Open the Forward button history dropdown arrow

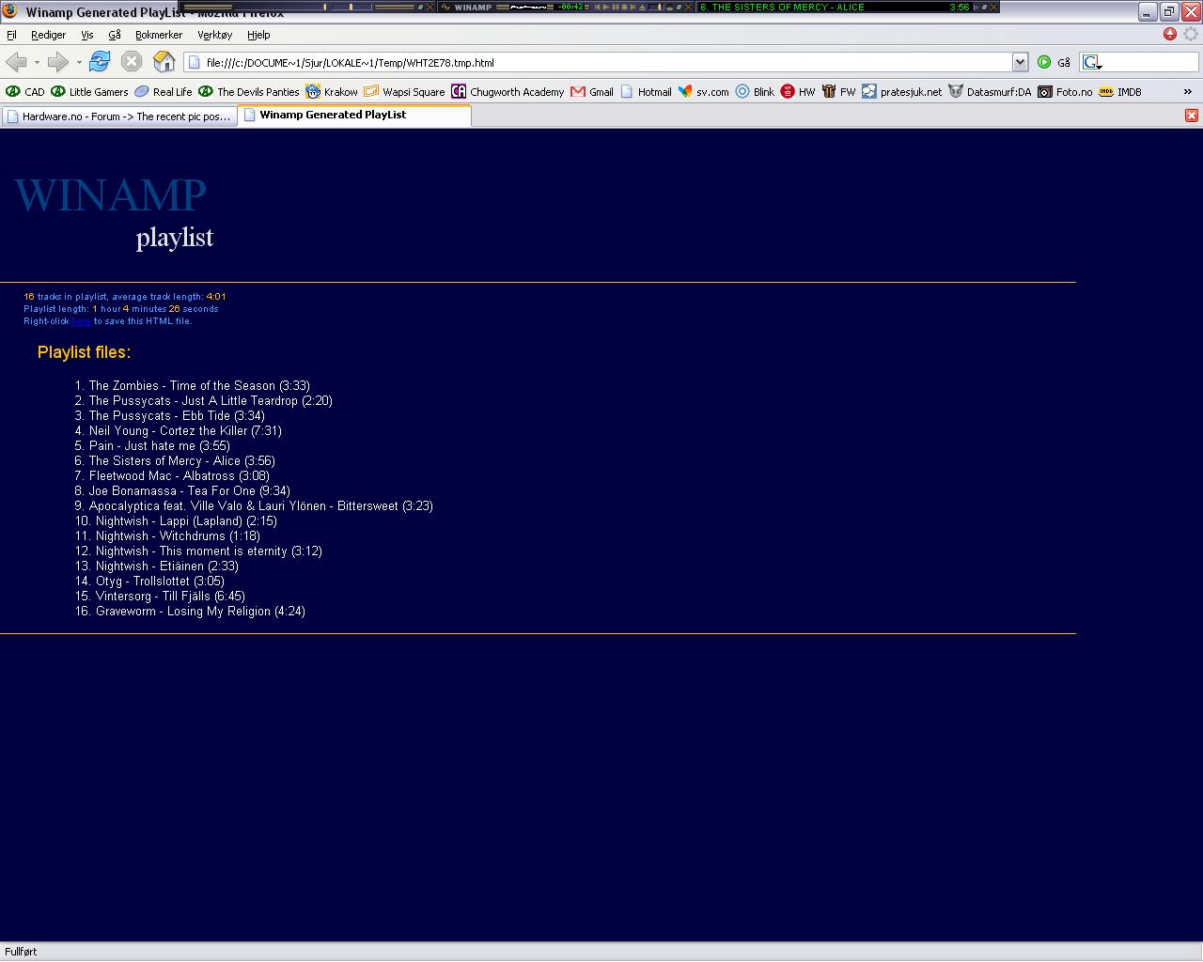(x=79, y=63)
